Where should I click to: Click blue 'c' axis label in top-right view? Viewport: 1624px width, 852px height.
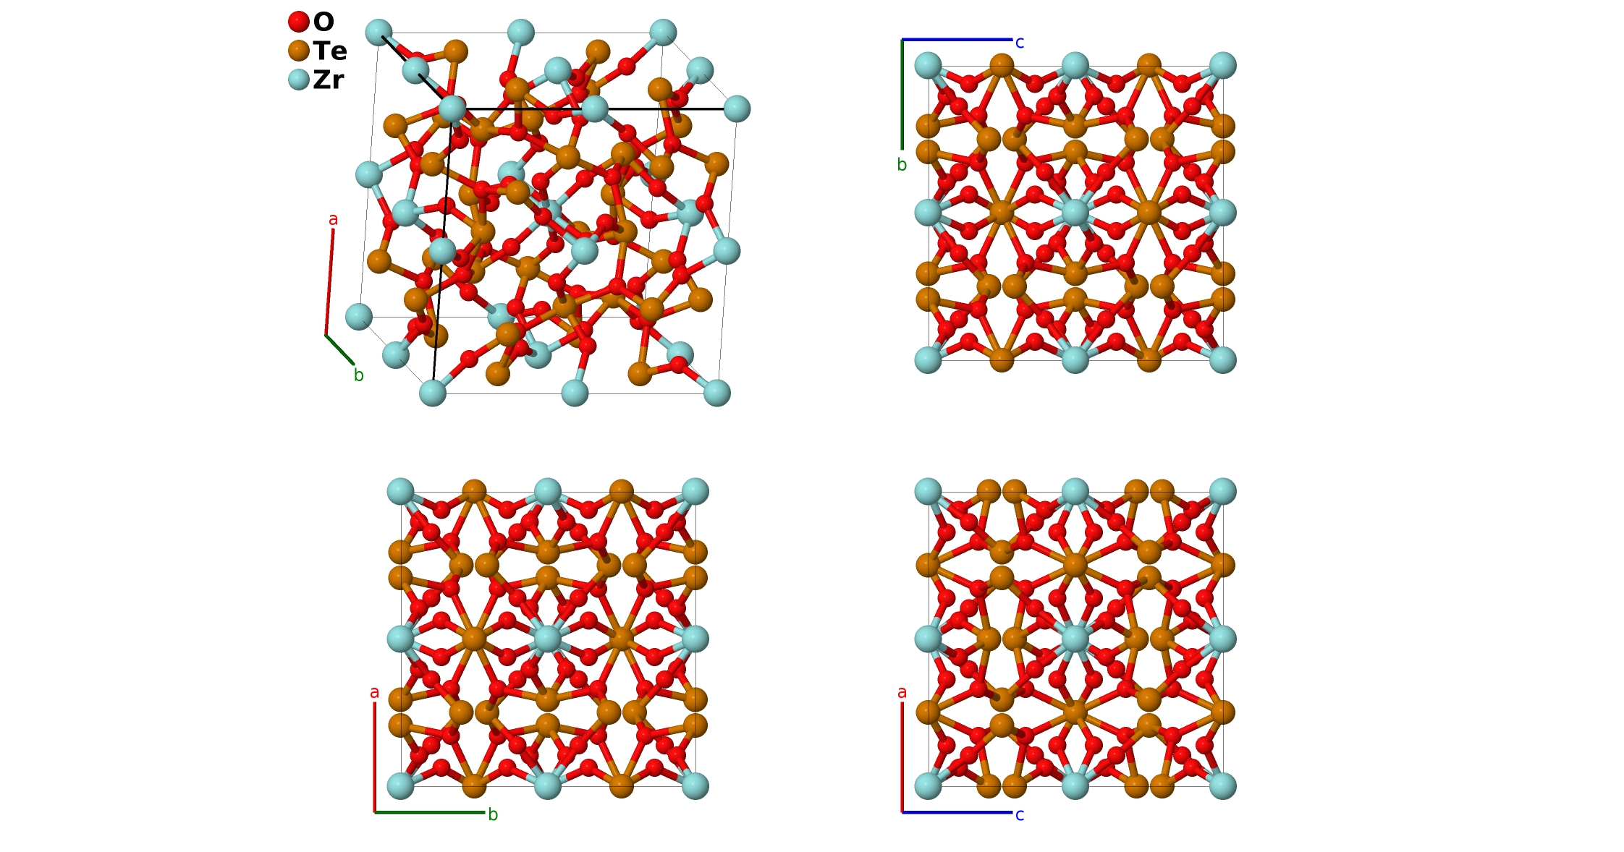click(1020, 43)
